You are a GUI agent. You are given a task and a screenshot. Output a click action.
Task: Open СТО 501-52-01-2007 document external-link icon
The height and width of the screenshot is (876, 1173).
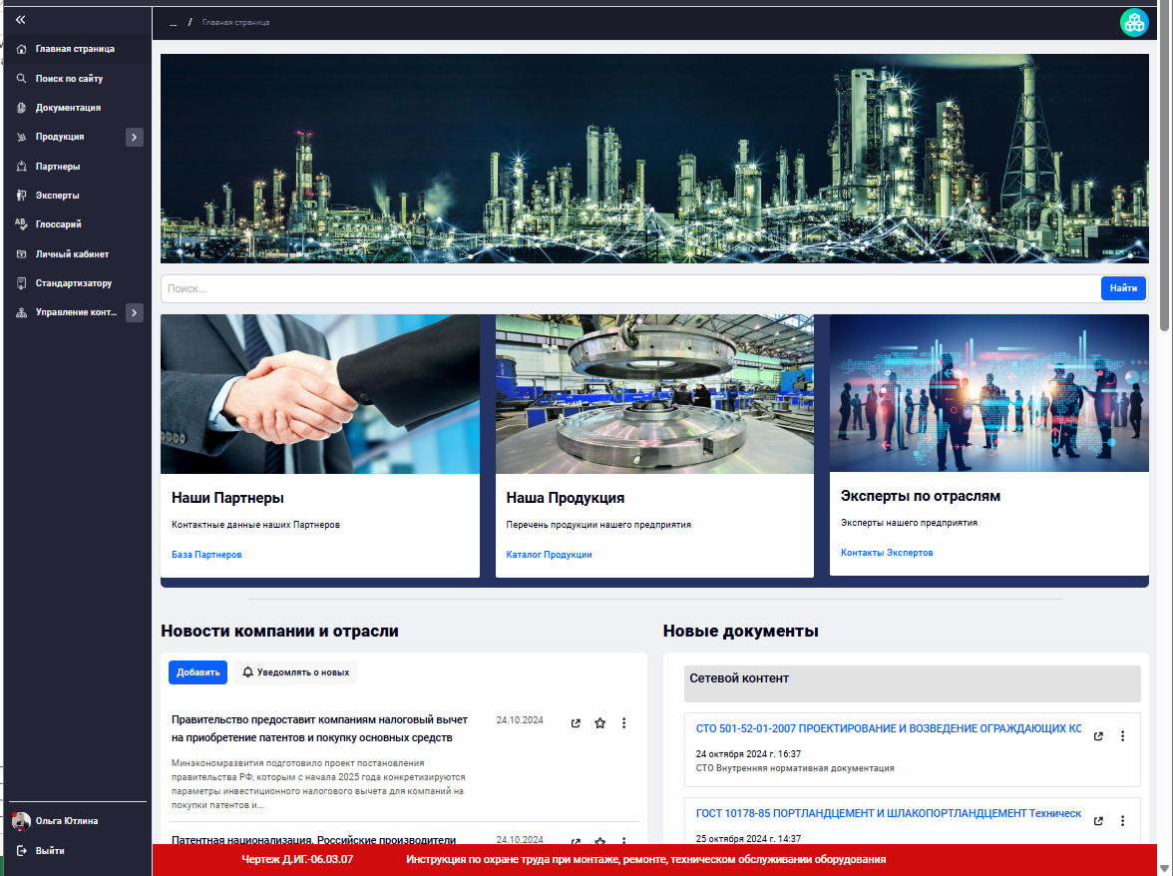pos(1098,736)
